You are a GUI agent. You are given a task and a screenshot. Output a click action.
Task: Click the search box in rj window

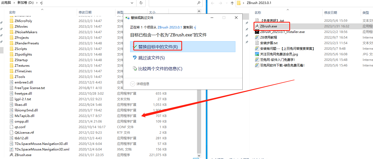coord(172,3)
